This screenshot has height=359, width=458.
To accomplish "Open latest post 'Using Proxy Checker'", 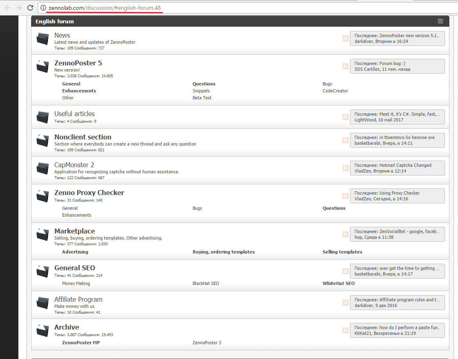I will coord(399,193).
